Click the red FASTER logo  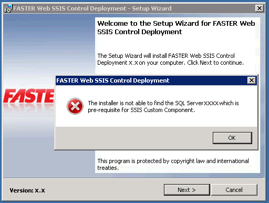pos(29,96)
